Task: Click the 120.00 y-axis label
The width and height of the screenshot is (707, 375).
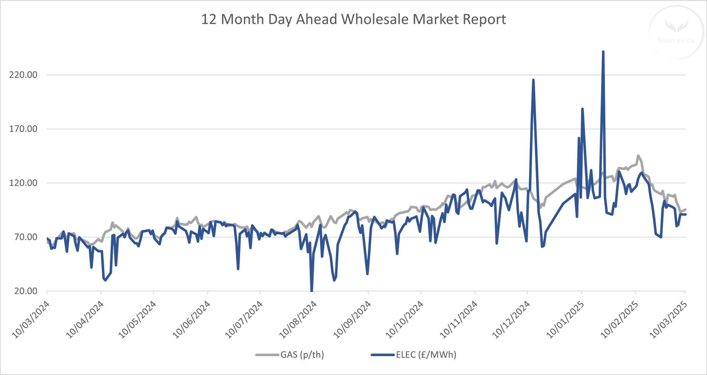Action: point(23,183)
